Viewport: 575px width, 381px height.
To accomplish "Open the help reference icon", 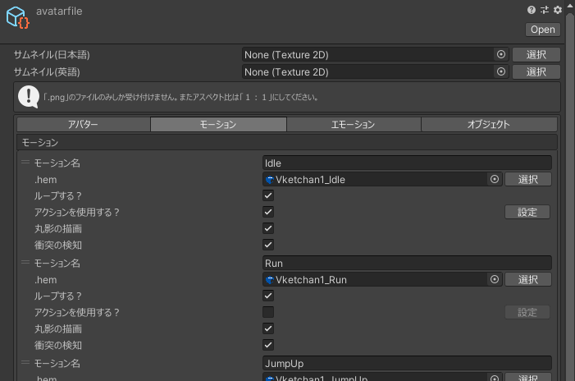I will click(532, 10).
